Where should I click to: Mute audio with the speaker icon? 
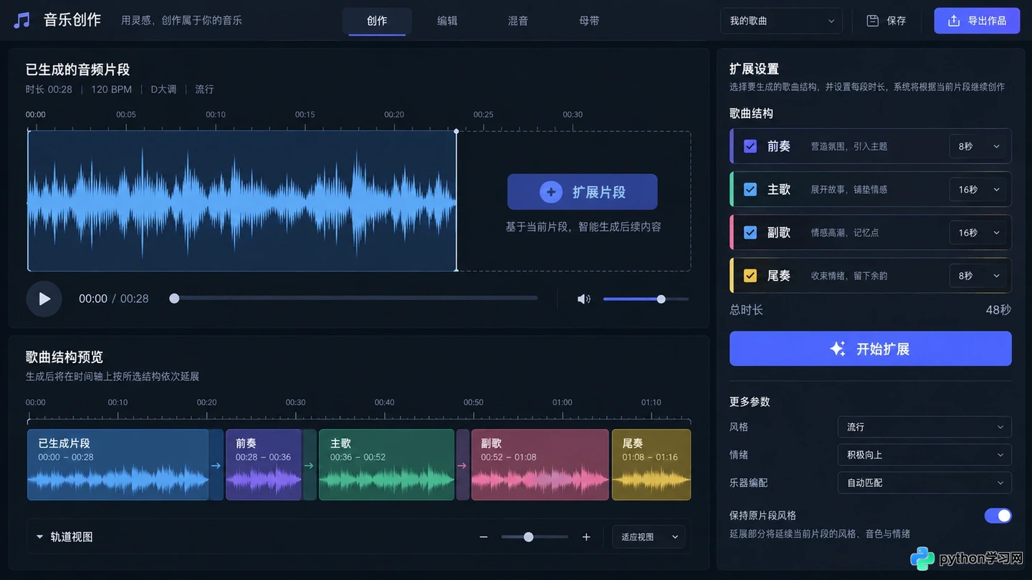583,299
